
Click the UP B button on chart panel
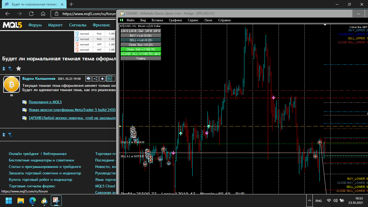(x=149, y=31)
